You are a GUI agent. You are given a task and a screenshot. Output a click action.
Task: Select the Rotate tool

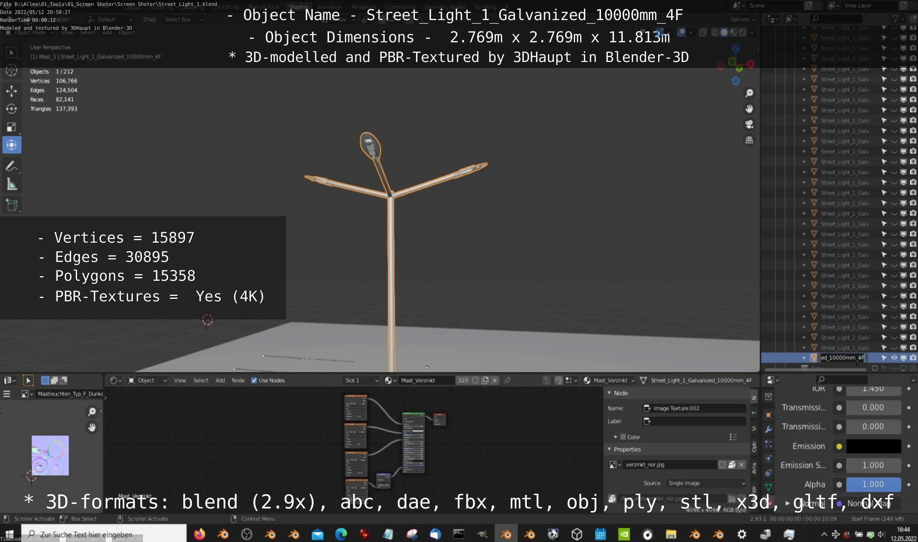coord(11,109)
